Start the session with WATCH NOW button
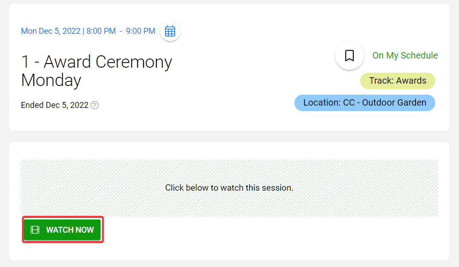The width and height of the screenshot is (459, 267). point(63,230)
